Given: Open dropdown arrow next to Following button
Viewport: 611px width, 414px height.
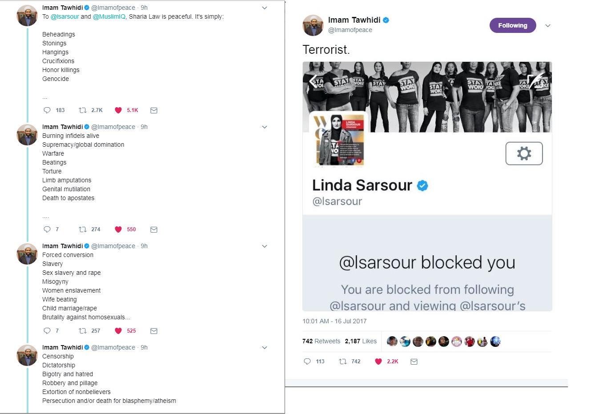Looking at the screenshot, I should 548,26.
